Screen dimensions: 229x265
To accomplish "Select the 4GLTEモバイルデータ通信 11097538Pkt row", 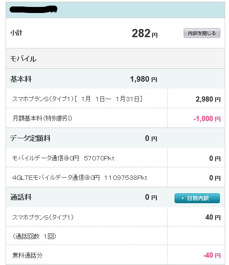I will 115,177.
